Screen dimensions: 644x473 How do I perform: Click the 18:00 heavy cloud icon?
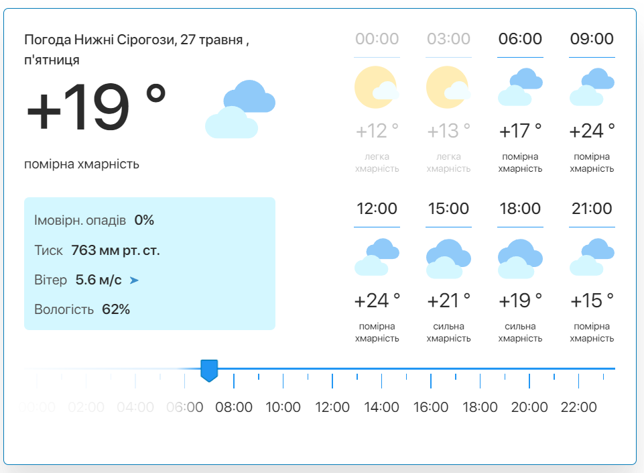pyautogui.click(x=520, y=258)
